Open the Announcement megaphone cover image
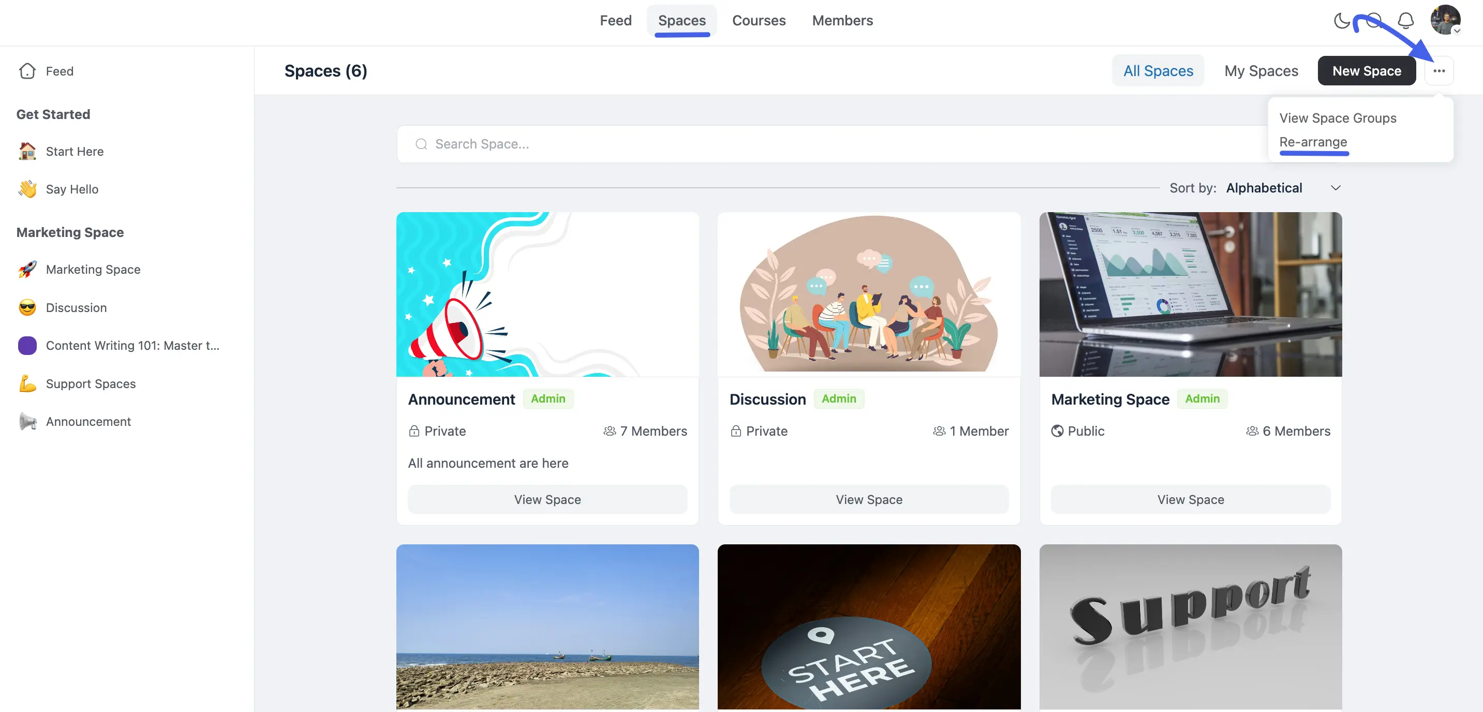 (x=547, y=294)
